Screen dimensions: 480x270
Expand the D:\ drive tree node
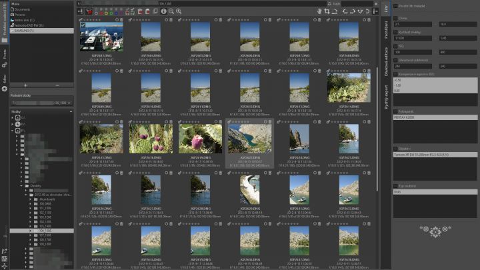click(x=13, y=124)
